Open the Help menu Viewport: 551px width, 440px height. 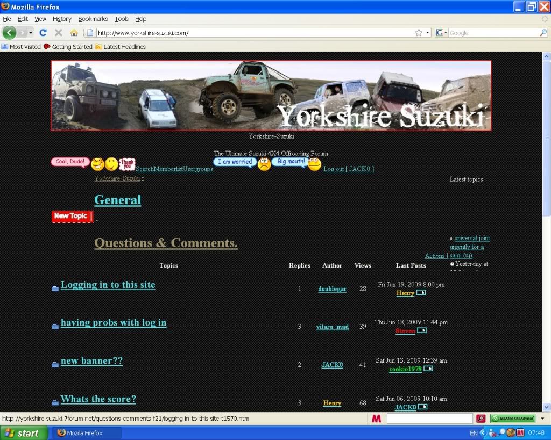coord(140,19)
